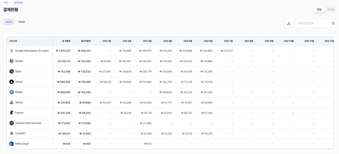Screen dimensions: 339x154
Task: Click ChatGPT April value ₩ 32,518
Action: click(x=167, y=134)
